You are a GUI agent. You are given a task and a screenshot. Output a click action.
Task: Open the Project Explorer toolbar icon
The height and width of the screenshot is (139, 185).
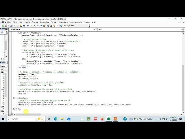pyautogui.click(x=48, y=26)
